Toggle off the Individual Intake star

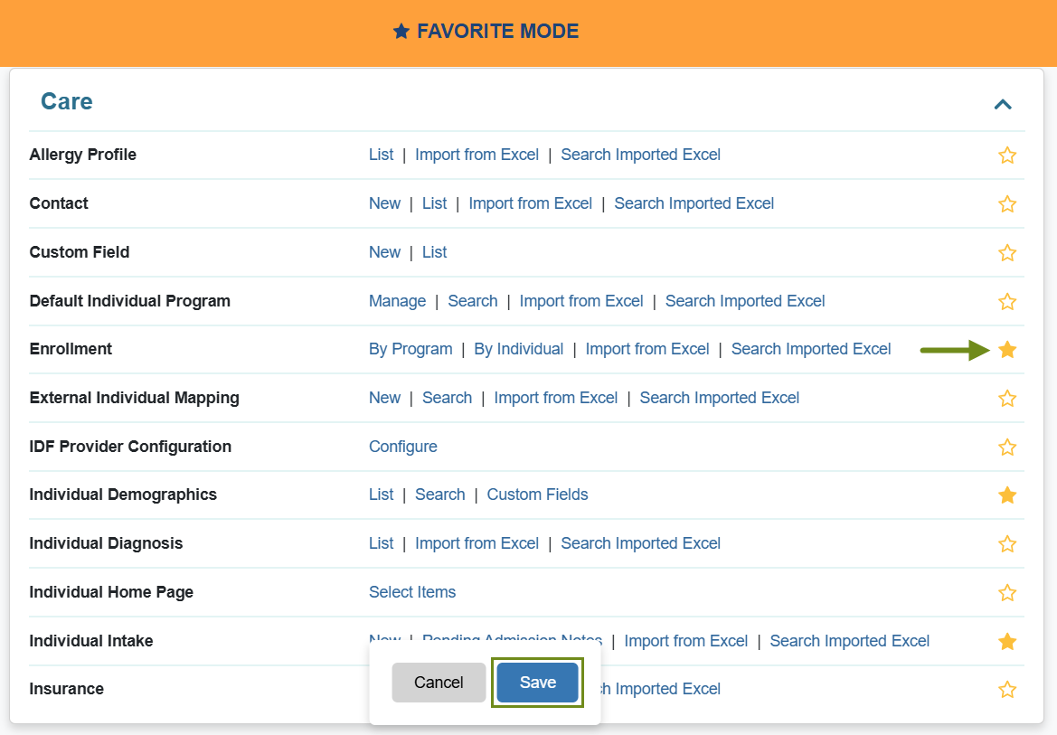coord(1007,642)
